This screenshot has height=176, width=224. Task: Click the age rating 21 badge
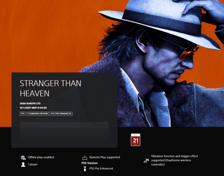tap(136, 140)
